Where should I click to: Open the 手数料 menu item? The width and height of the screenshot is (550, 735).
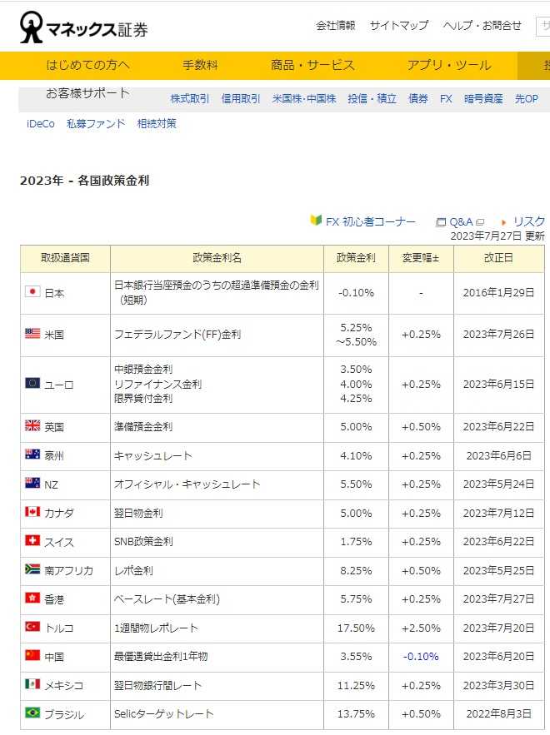coord(200,65)
